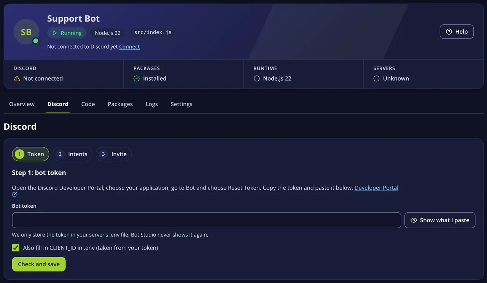The height and width of the screenshot is (283, 487).
Task: Click the src/index.js file badge
Action: [153, 33]
